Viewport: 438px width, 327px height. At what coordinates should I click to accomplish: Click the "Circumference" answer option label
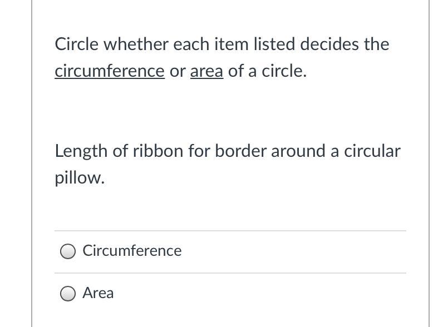tap(132, 251)
